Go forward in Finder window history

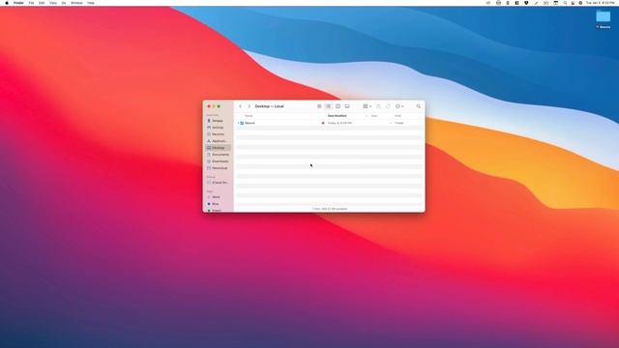pyautogui.click(x=250, y=106)
